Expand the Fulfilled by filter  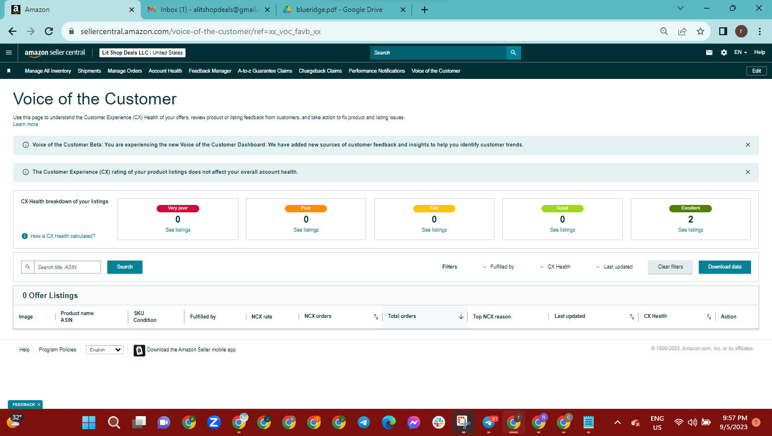tap(498, 267)
